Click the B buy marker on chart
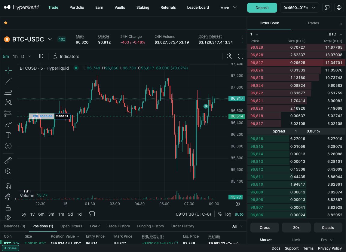The image size is (346, 252). coord(206,106)
